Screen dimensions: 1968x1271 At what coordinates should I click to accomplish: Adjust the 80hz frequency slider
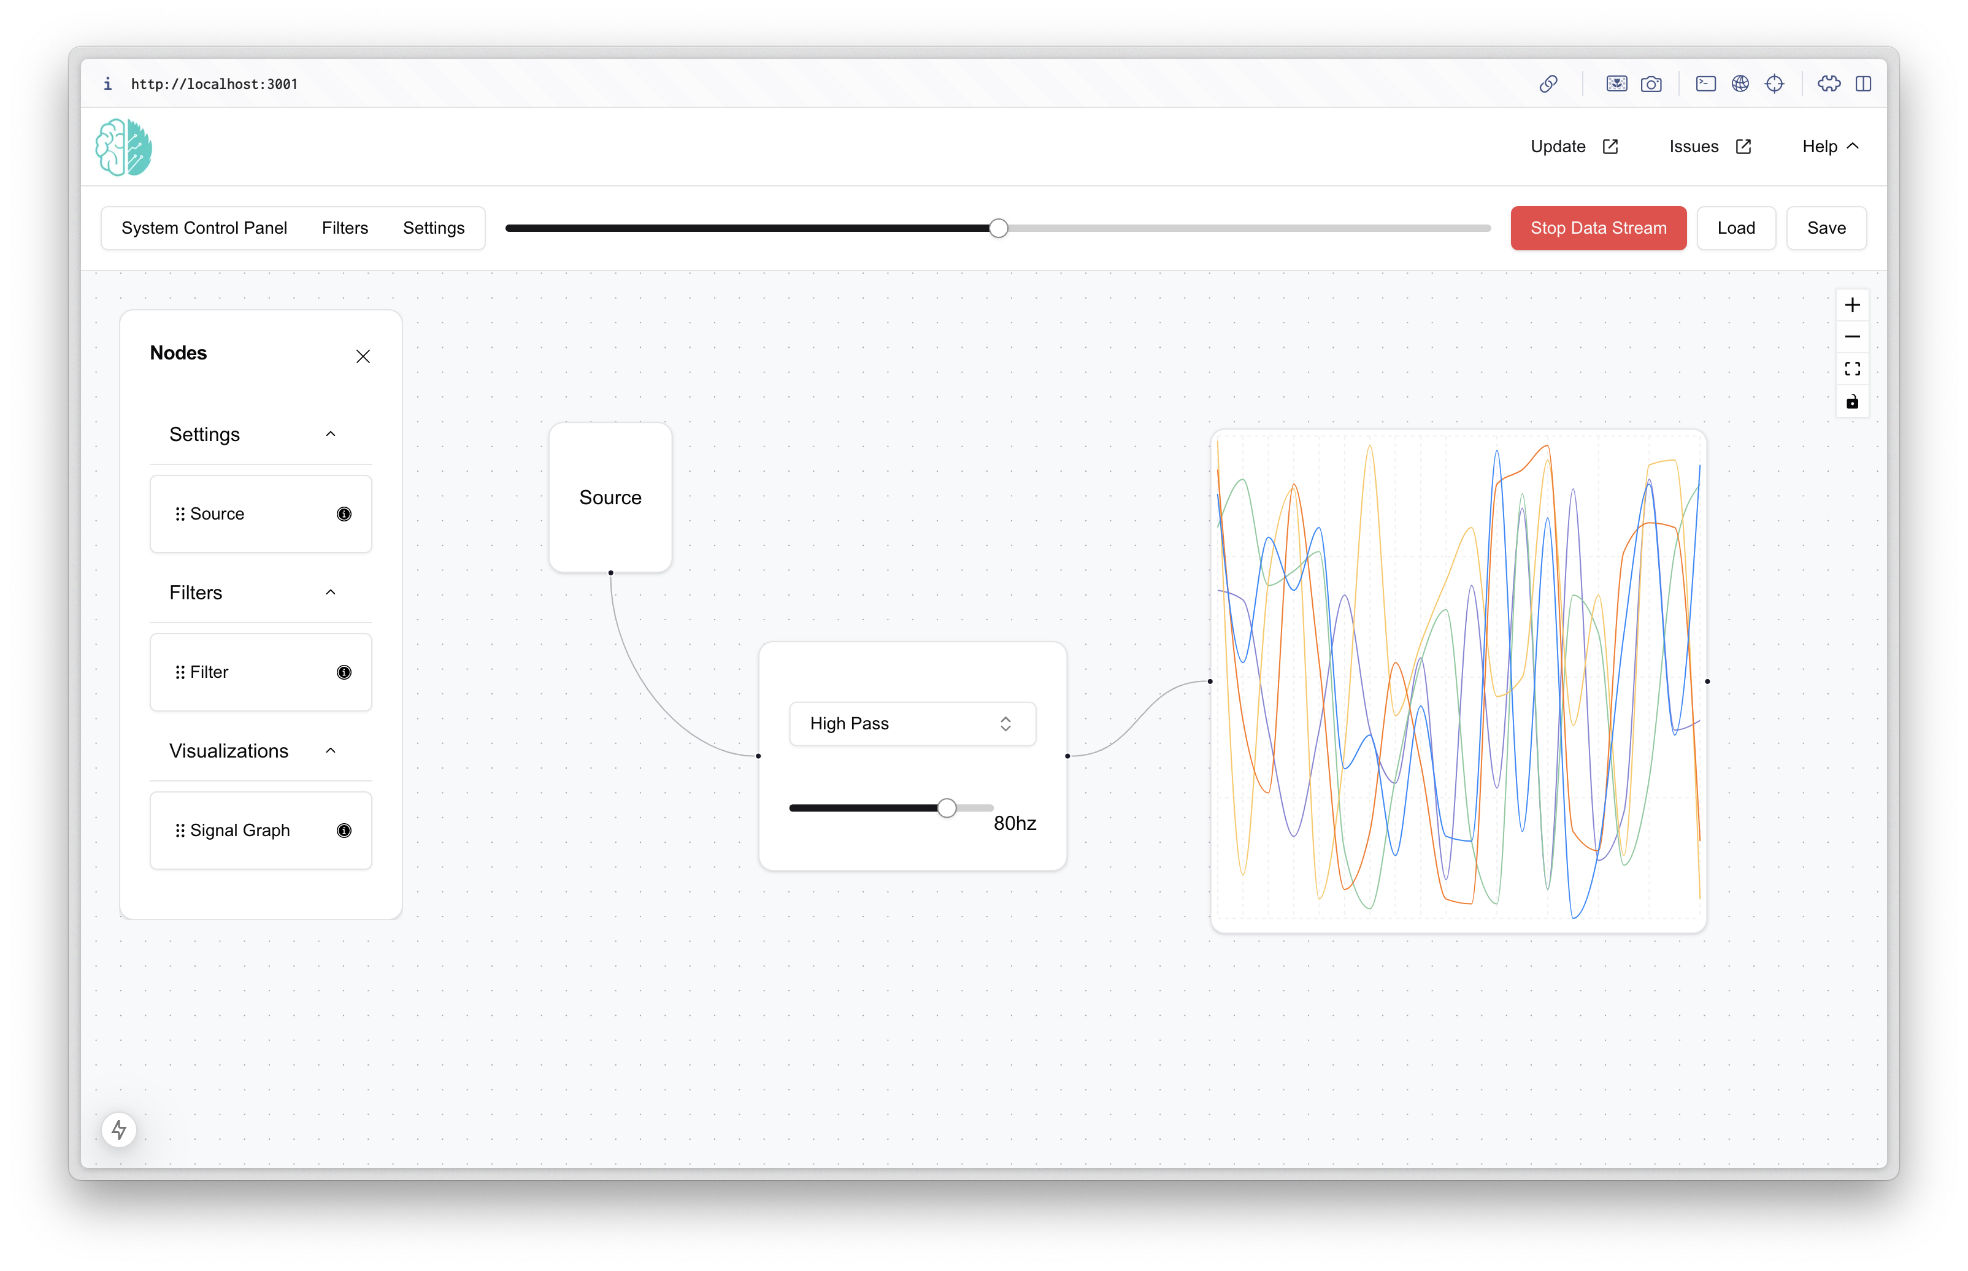point(947,807)
